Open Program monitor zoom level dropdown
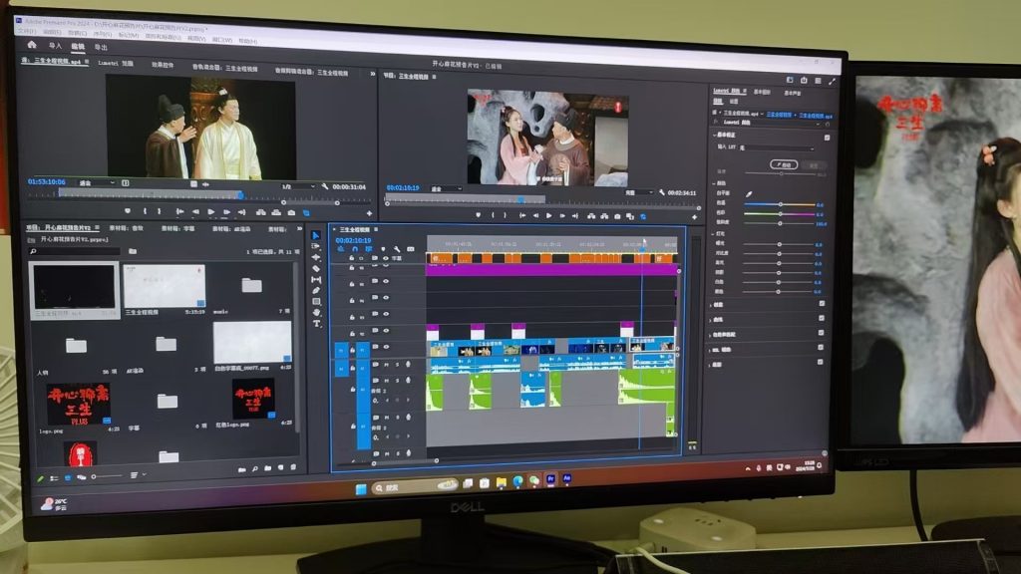1021x574 pixels. pos(446,188)
